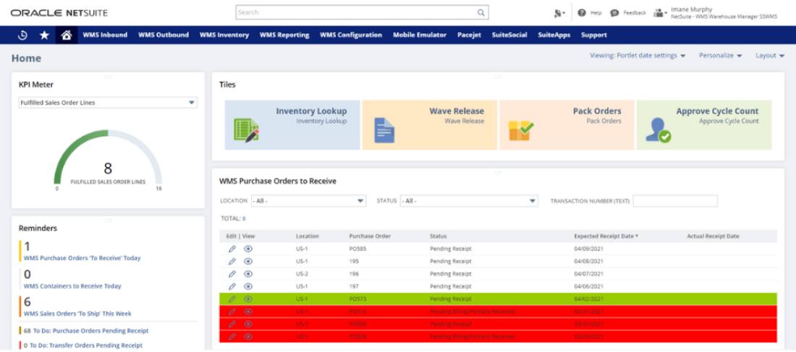Click the Help question mark icon
The image size is (796, 352).
point(582,13)
